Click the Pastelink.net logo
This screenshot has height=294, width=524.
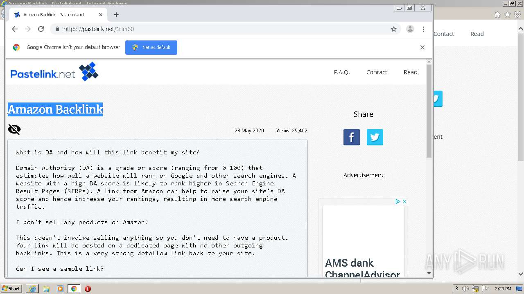click(x=54, y=72)
